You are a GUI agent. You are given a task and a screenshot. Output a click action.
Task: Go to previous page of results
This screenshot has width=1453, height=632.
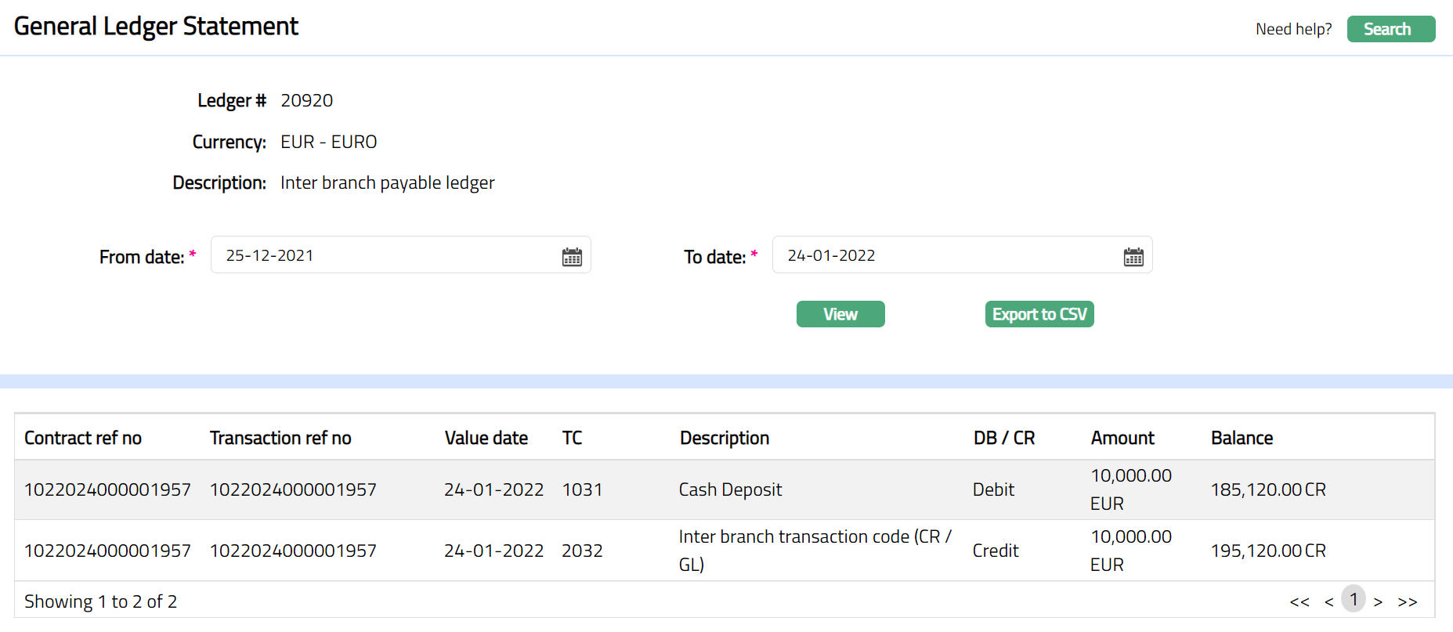pos(1328,601)
